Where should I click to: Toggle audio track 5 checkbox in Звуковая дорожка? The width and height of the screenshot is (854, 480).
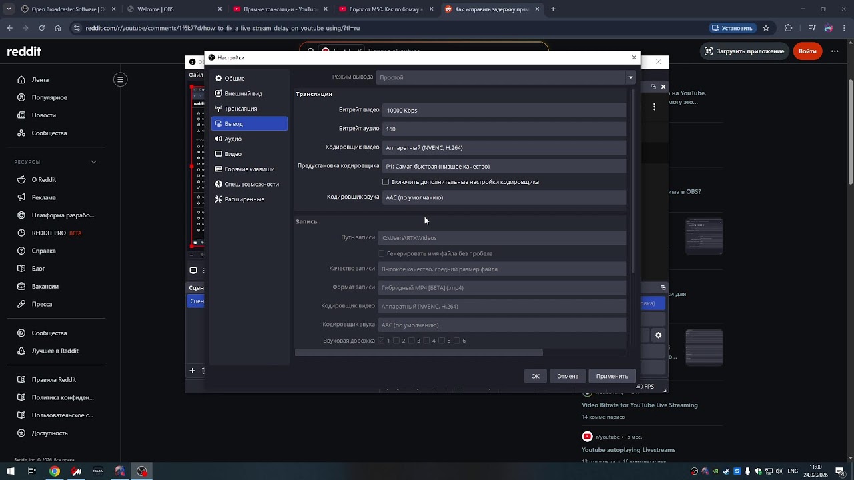(442, 341)
